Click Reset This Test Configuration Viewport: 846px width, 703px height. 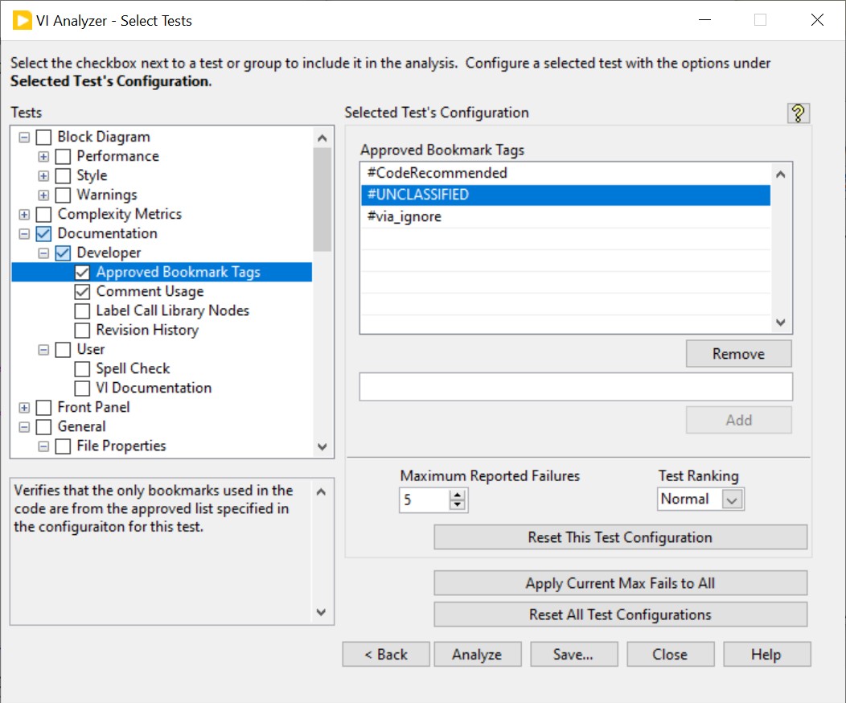point(621,536)
